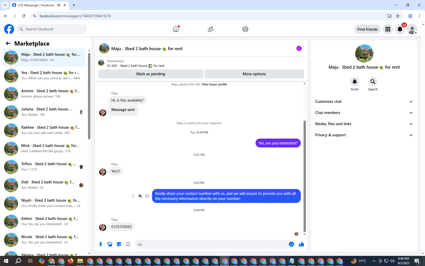
Task: Open View buyer profile link
Action: [x=214, y=84]
